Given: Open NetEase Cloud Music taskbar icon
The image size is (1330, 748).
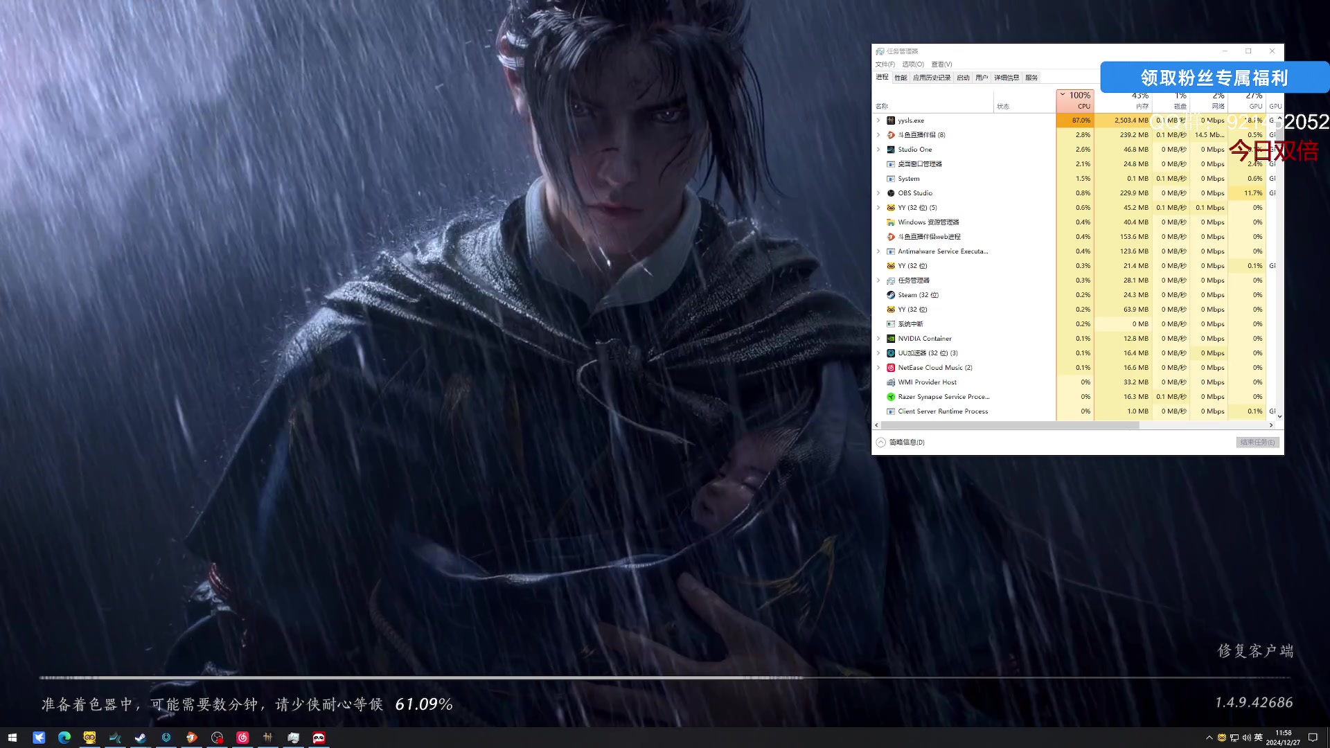Looking at the screenshot, I should pos(242,738).
